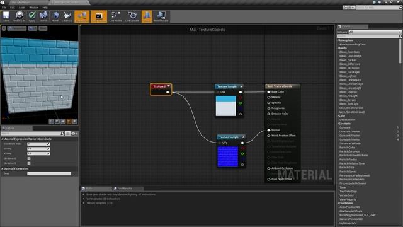Viewport: 403px width, 227px height.
Task: Click the Coordinate Index value field
Action: pos(38,144)
